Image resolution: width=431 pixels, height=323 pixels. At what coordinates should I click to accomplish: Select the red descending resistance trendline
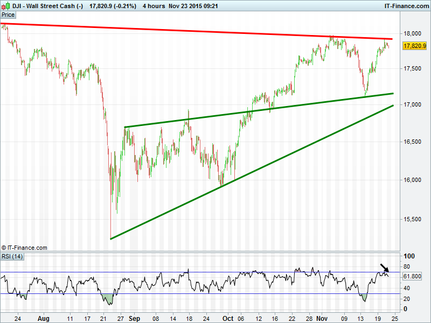(x=197, y=32)
